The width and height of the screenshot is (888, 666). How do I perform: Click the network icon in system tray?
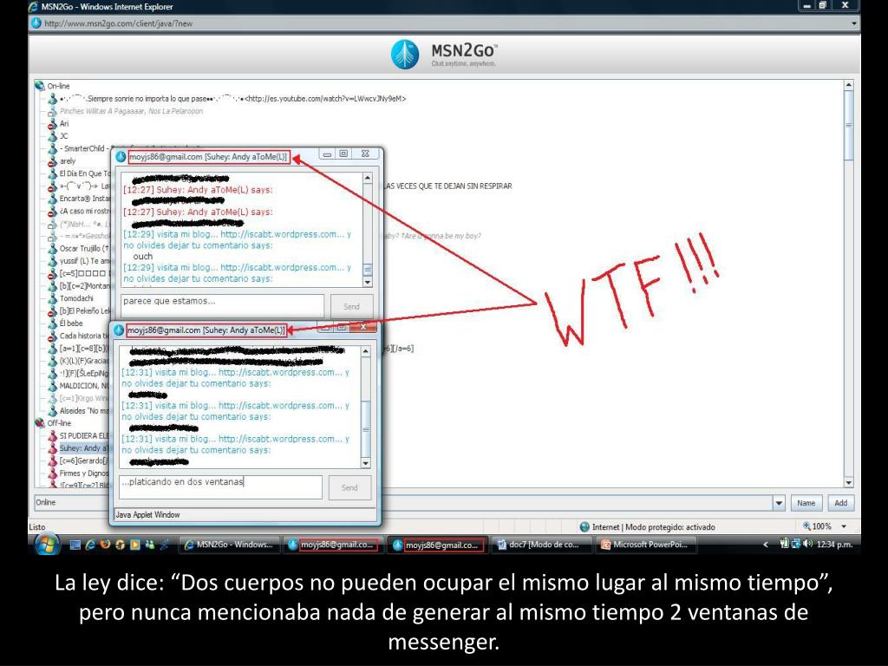click(796, 544)
